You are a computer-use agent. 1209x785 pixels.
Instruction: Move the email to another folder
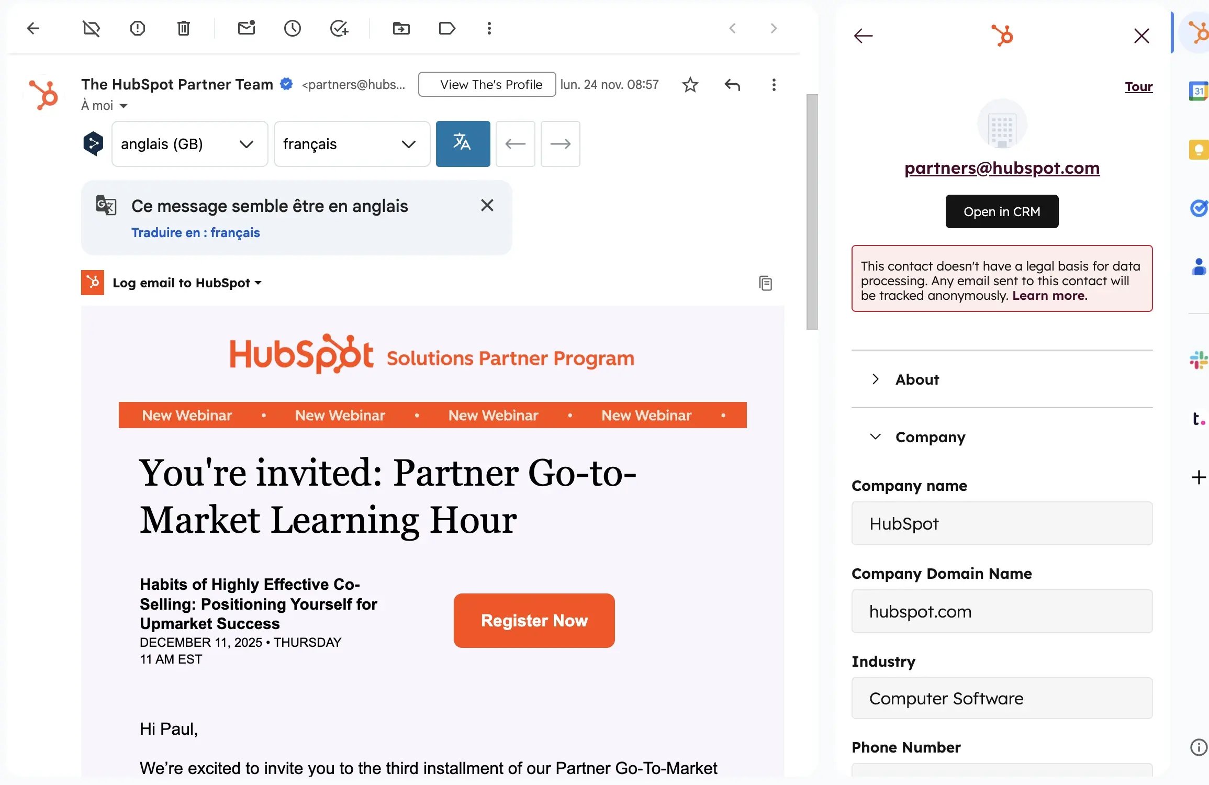[401, 29]
